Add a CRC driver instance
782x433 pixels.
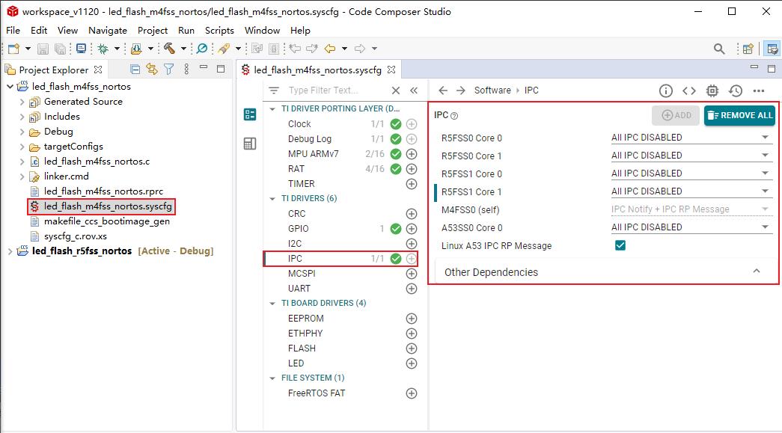[x=412, y=214]
